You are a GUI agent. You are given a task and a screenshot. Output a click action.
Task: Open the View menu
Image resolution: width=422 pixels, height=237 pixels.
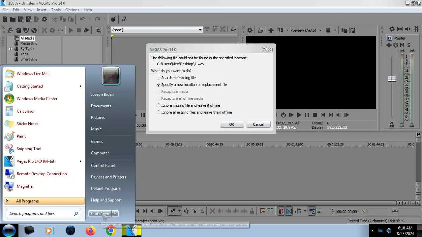click(x=28, y=10)
